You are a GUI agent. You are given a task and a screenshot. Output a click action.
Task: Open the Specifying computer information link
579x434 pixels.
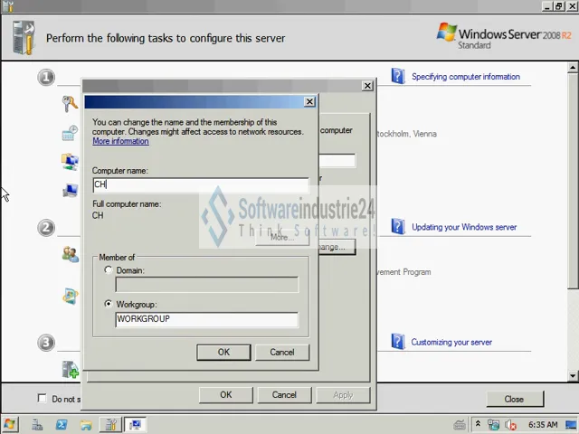click(x=465, y=77)
